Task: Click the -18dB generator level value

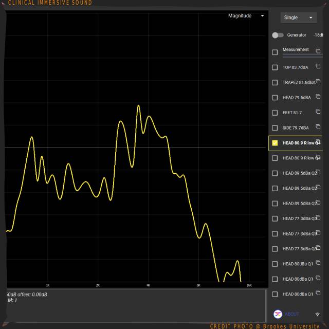Action: (x=318, y=35)
